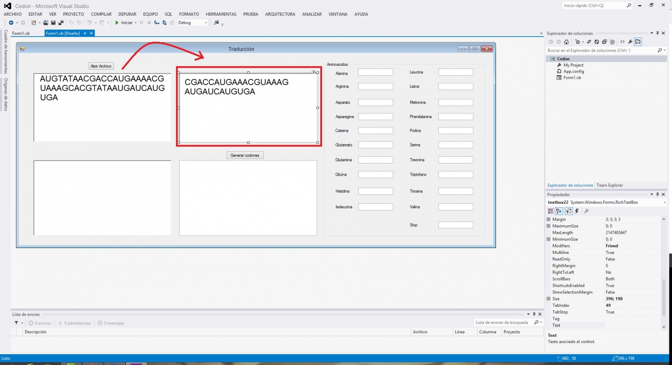Screen dimensions: 672x365
Task: Expand the Margin property
Action: tap(548, 219)
